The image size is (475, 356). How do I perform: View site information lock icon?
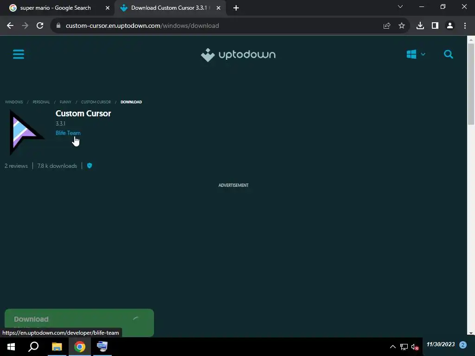58,26
